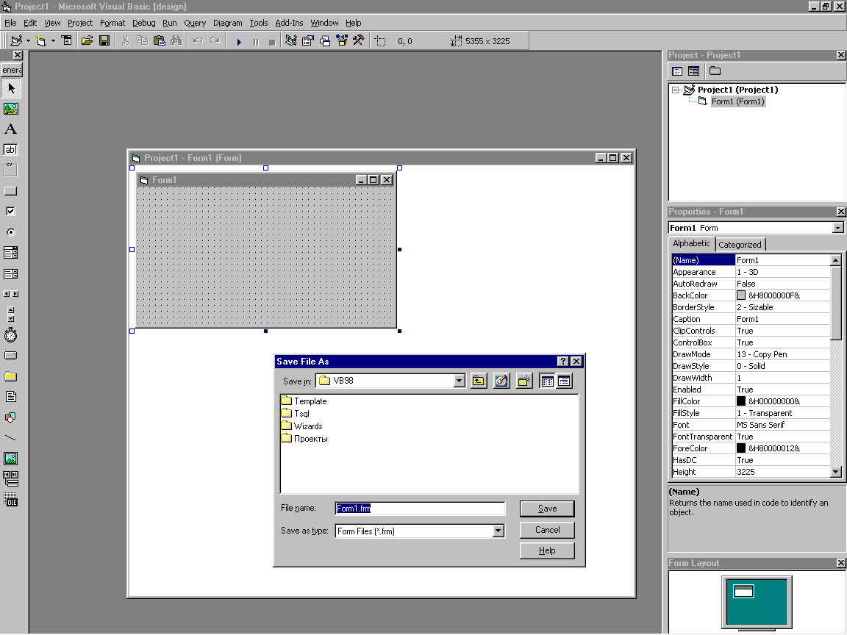Expand the Save as type dropdown

498,531
